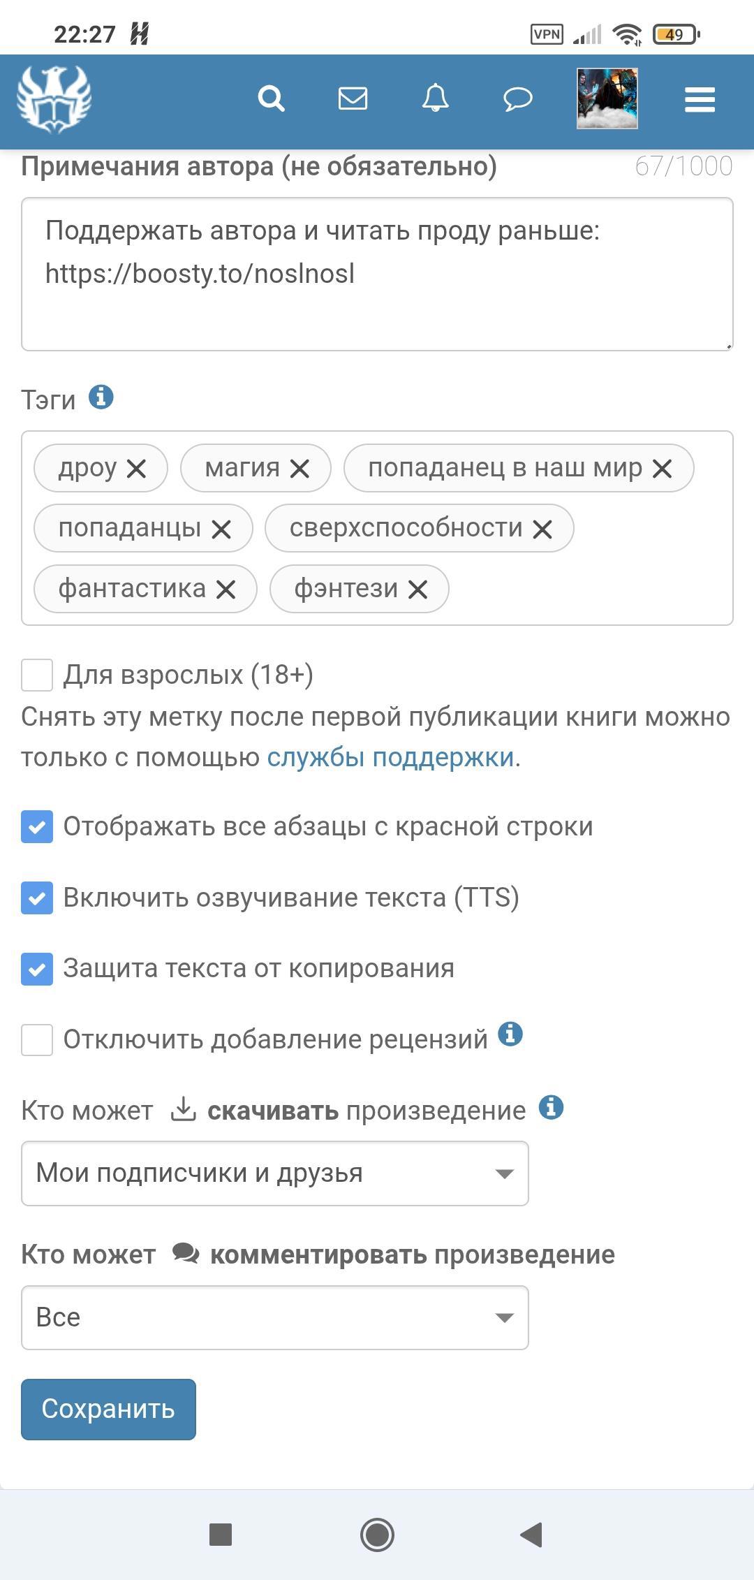
Task: Open the search magnifier icon
Action: tap(271, 99)
